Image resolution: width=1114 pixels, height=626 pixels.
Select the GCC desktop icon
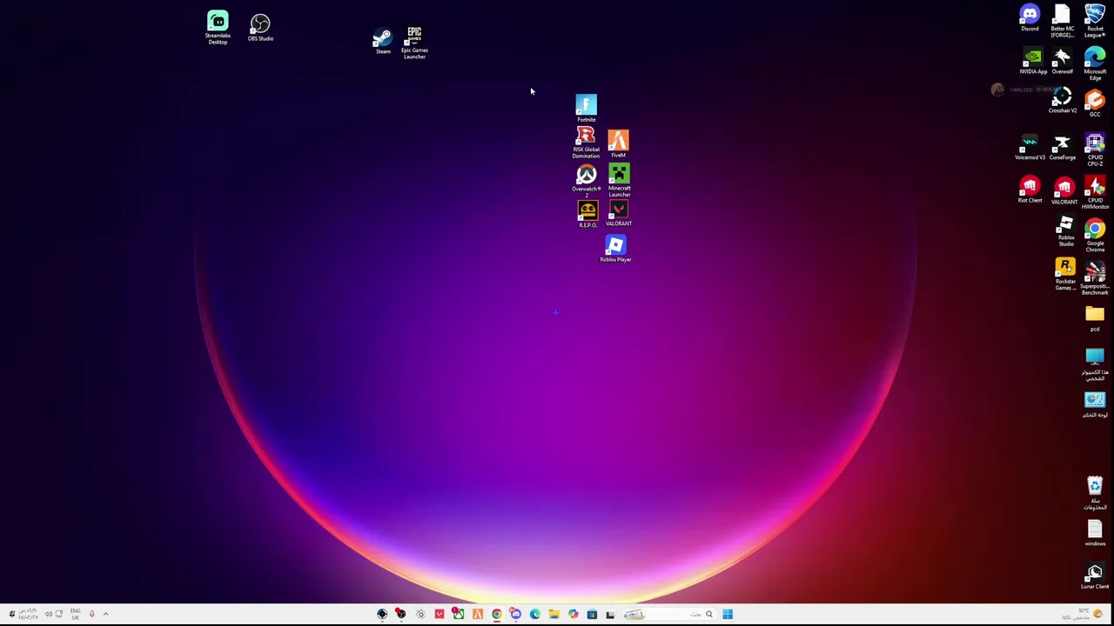point(1095,103)
